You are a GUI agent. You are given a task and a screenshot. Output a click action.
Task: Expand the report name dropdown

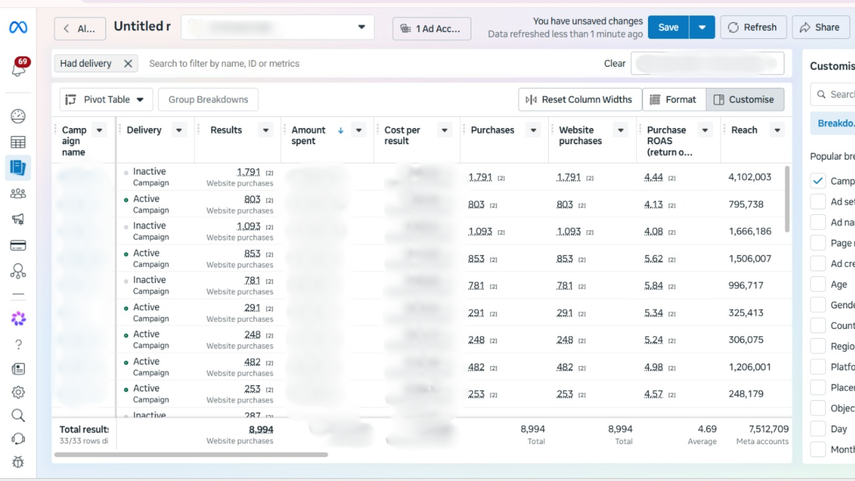(278, 27)
